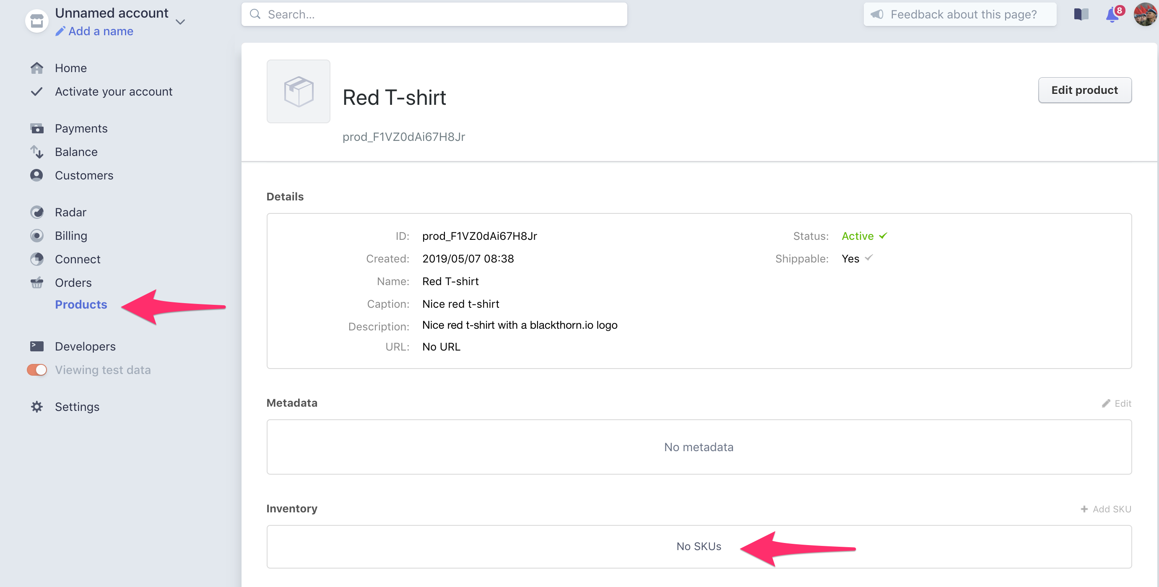Navigate to Orders in the sidebar
The image size is (1159, 587).
(x=73, y=283)
